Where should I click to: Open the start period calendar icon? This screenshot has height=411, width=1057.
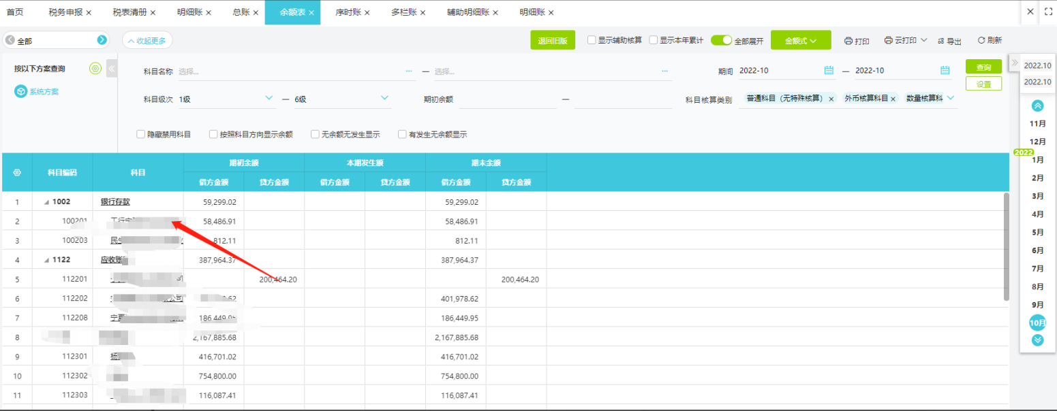pos(829,70)
